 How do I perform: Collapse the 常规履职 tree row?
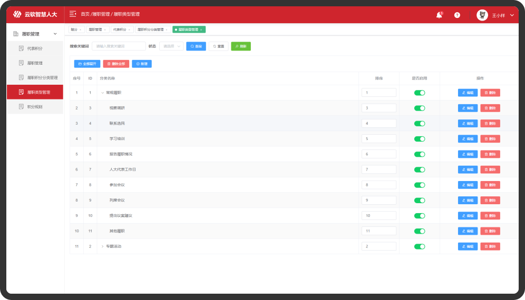(x=103, y=93)
